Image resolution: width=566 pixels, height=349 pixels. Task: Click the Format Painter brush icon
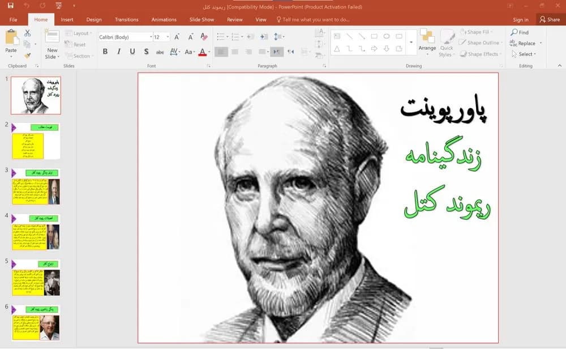pos(27,56)
